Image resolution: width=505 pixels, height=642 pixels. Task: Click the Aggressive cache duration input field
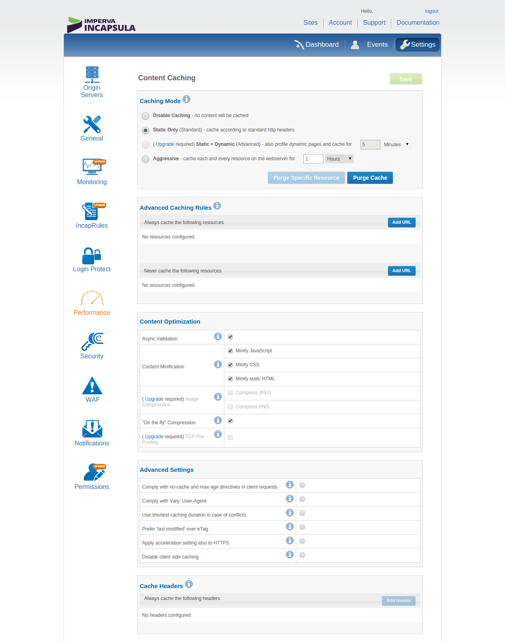[313, 159]
